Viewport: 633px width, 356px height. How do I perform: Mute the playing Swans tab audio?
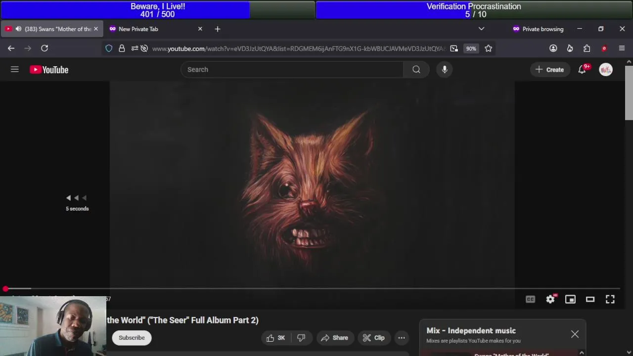[x=18, y=29]
